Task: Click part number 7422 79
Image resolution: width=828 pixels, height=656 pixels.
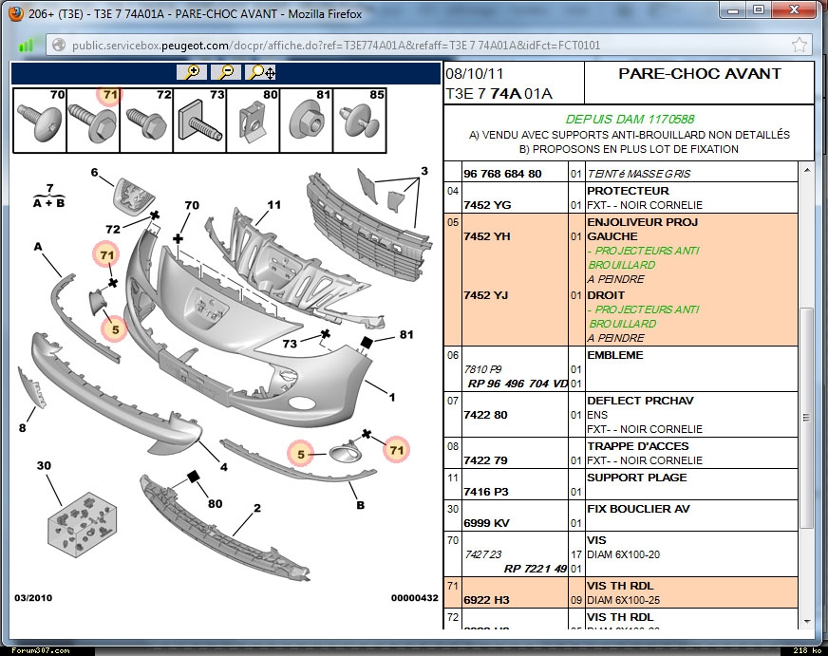Action: [x=485, y=460]
